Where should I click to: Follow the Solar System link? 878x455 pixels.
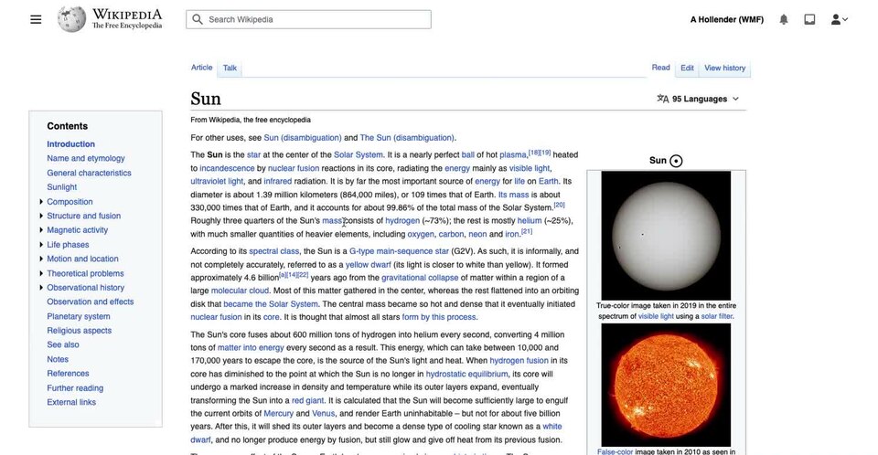coord(359,155)
